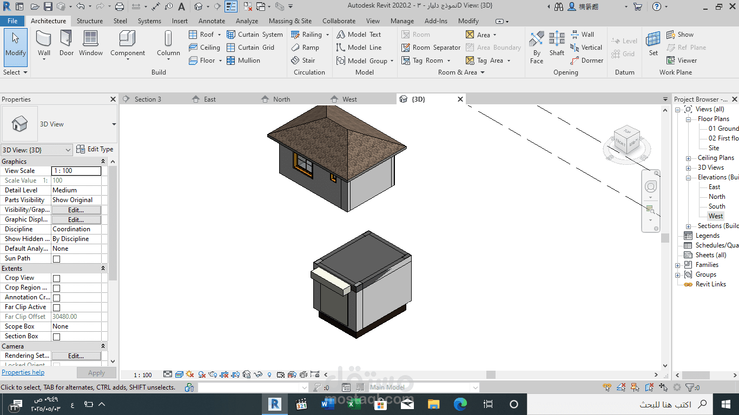Toggle the sun path icon on view control bar
739x415 pixels.
(189, 374)
